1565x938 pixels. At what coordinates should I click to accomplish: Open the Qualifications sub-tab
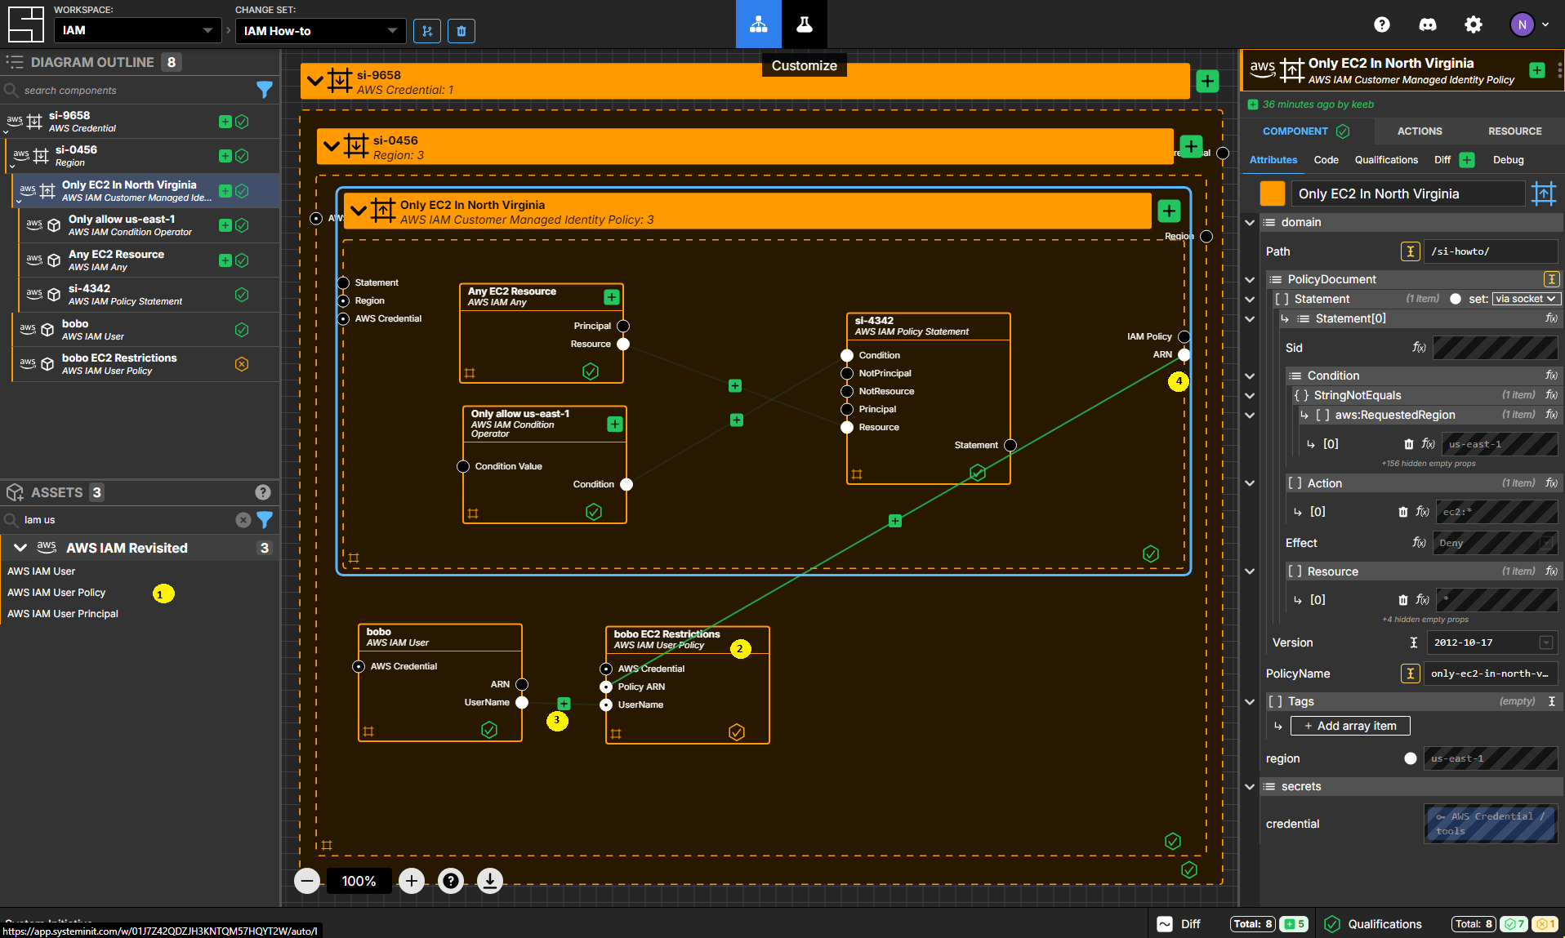tap(1386, 160)
